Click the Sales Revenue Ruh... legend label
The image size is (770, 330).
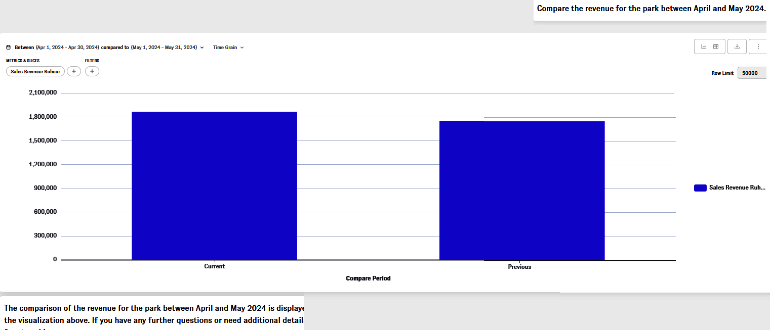coord(737,187)
